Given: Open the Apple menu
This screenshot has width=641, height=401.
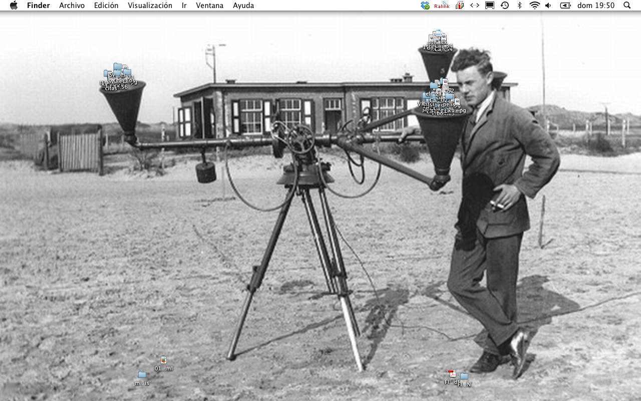Looking at the screenshot, I should tap(14, 6).
